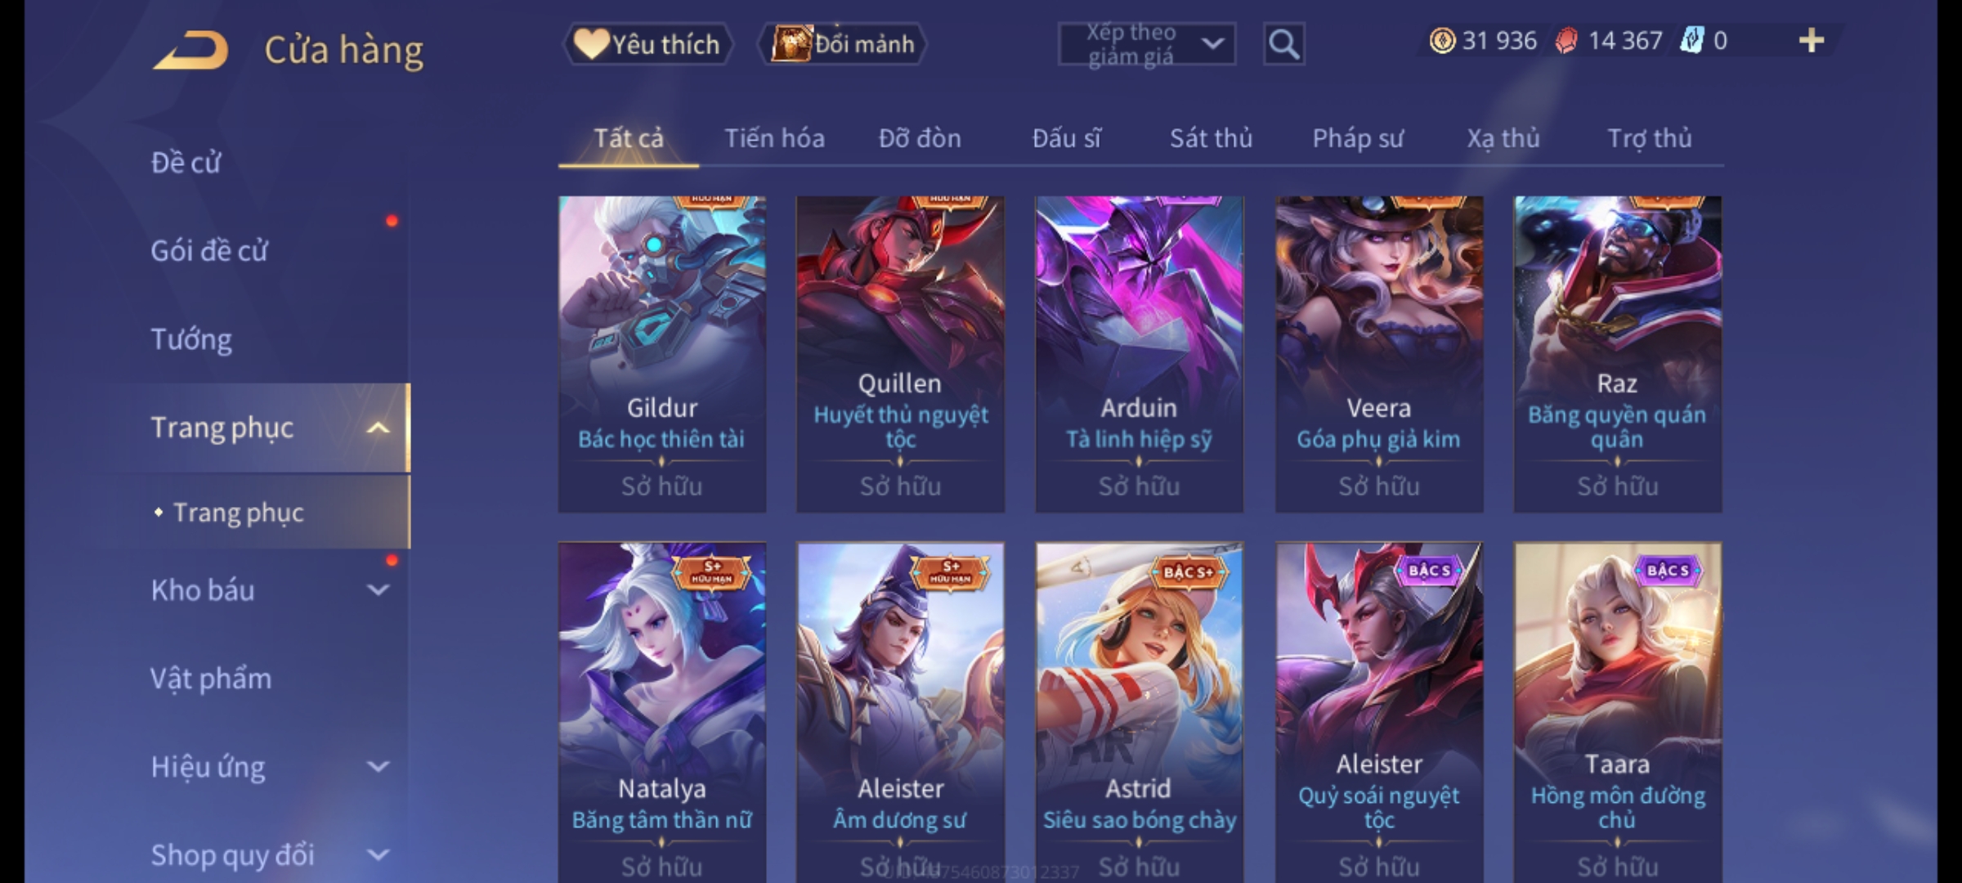Open the Đổi mảnh chest button

point(843,44)
